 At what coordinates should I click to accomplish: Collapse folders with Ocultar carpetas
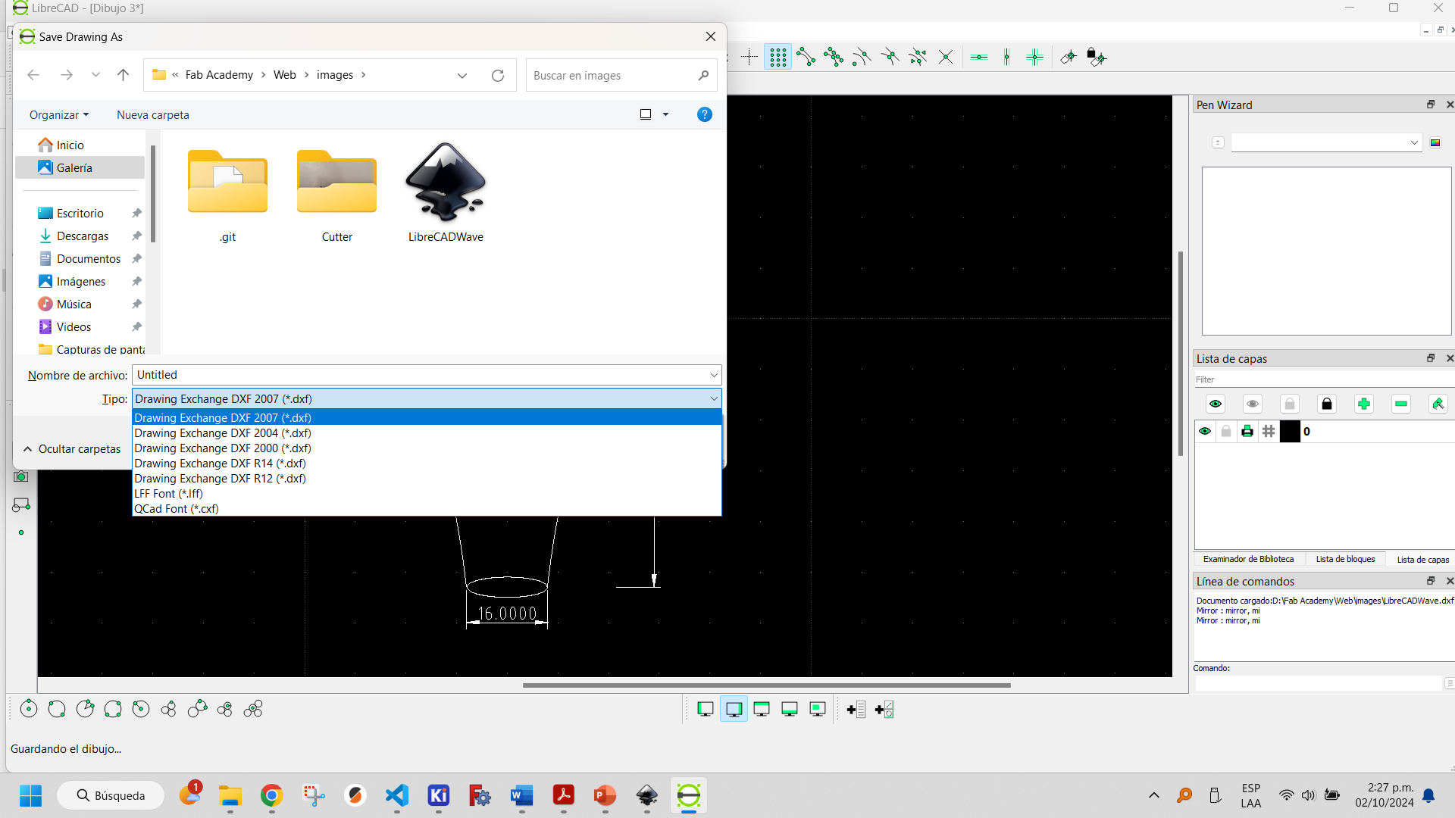click(x=72, y=449)
